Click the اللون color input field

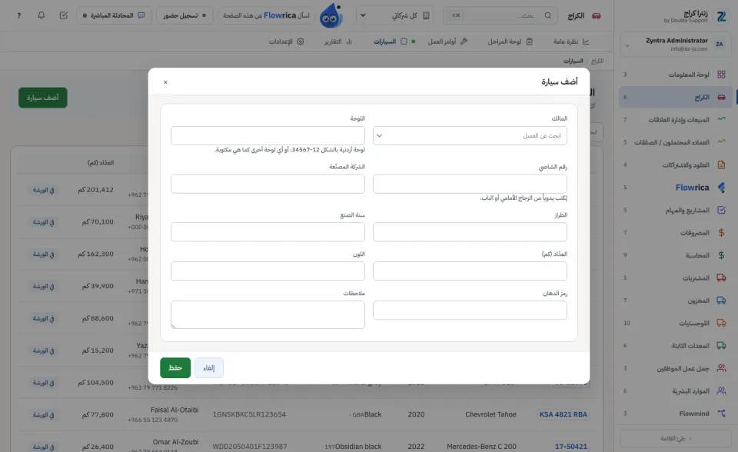(x=268, y=271)
